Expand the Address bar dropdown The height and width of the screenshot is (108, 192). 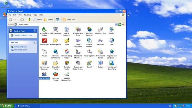pyautogui.click(x=116, y=25)
